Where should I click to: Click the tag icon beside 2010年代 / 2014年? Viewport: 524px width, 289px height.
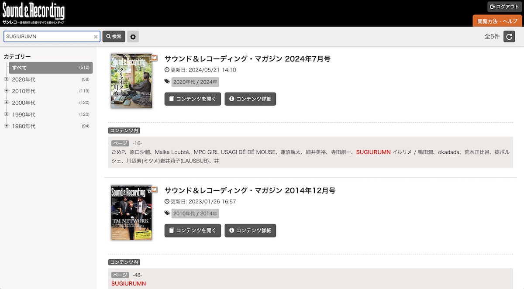point(167,213)
